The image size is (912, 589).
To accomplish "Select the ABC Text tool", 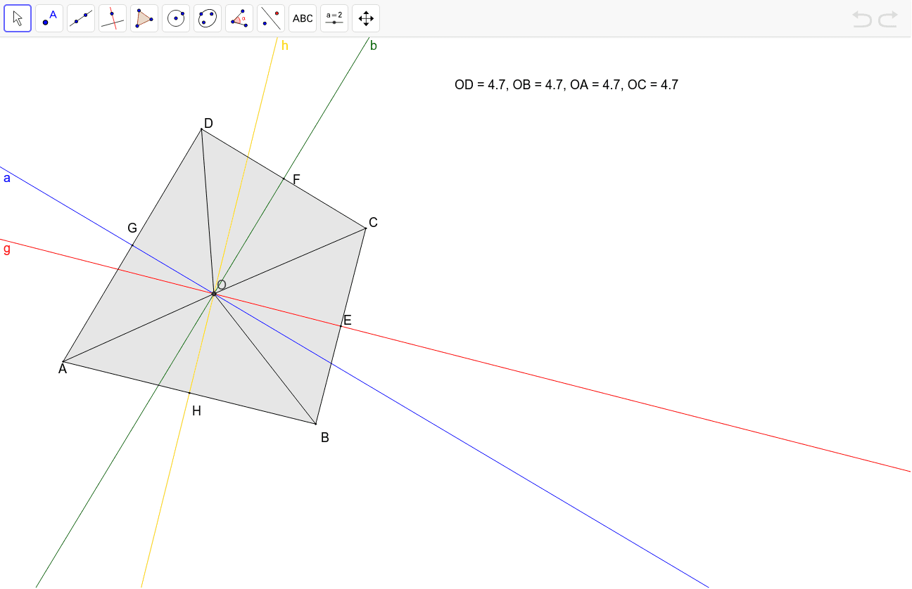I will tap(303, 18).
